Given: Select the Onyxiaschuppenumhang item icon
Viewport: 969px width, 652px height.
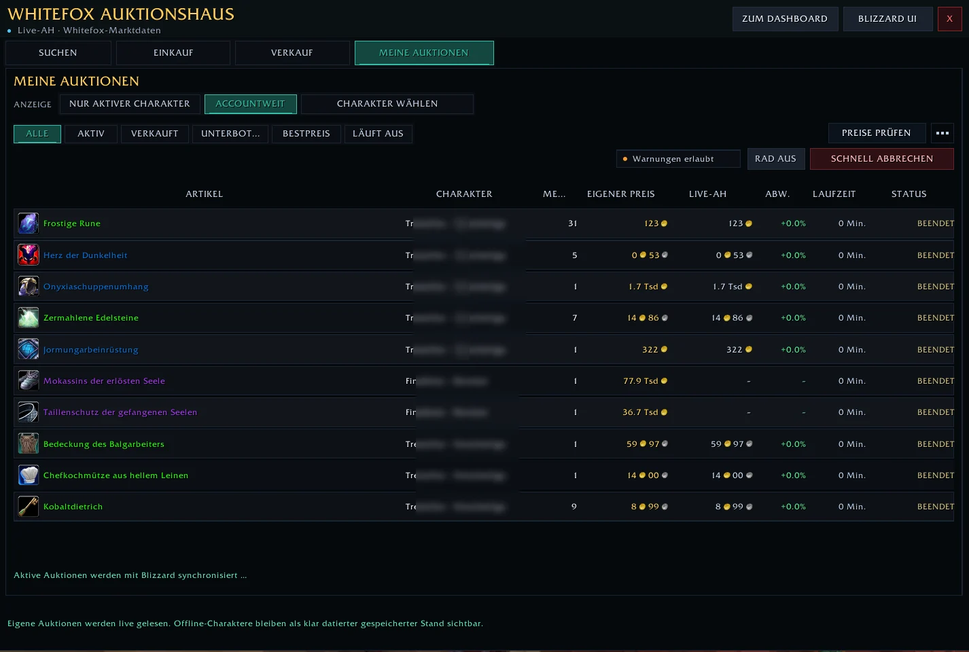Looking at the screenshot, I should point(29,287).
